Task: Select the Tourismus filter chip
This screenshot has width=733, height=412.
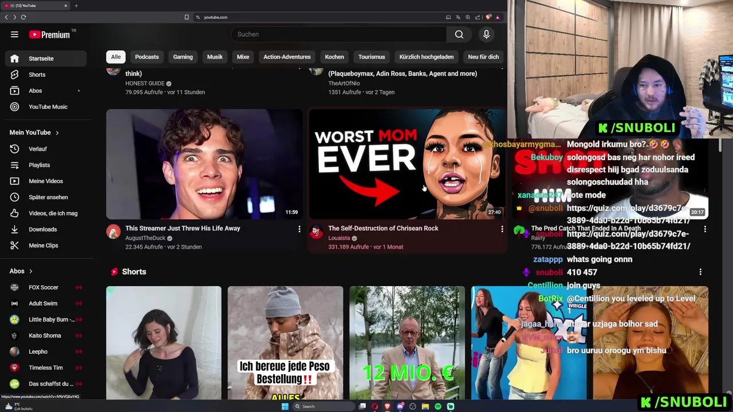Action: 372,57
